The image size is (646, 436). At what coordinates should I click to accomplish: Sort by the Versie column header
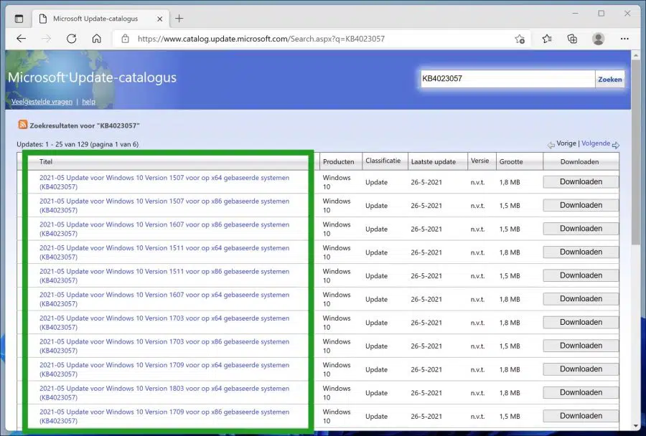coord(480,161)
